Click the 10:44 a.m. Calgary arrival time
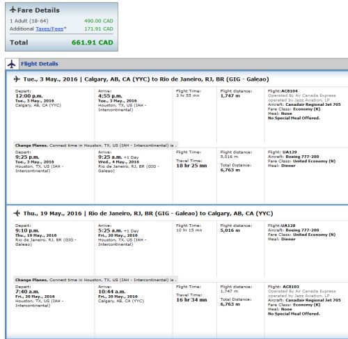Image resolution: width=348 pixels, height=339 pixels. (112, 292)
